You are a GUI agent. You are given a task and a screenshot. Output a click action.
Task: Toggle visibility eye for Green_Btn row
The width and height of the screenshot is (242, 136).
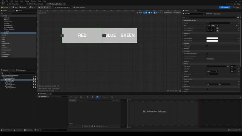click(35, 86)
